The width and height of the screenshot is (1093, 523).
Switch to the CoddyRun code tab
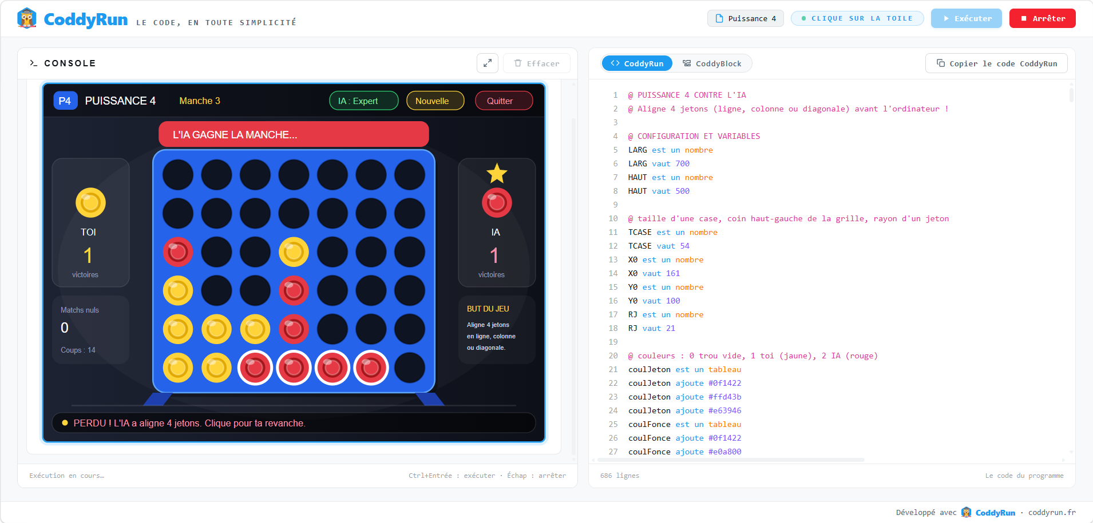(x=637, y=63)
